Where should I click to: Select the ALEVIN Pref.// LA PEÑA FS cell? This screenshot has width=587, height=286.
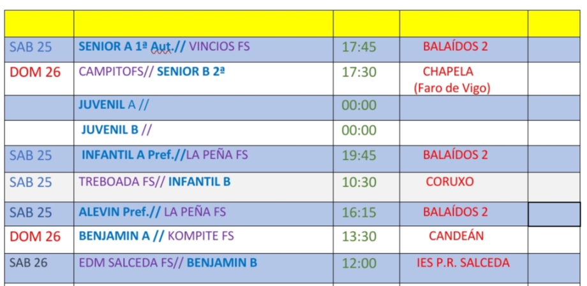[x=152, y=212]
